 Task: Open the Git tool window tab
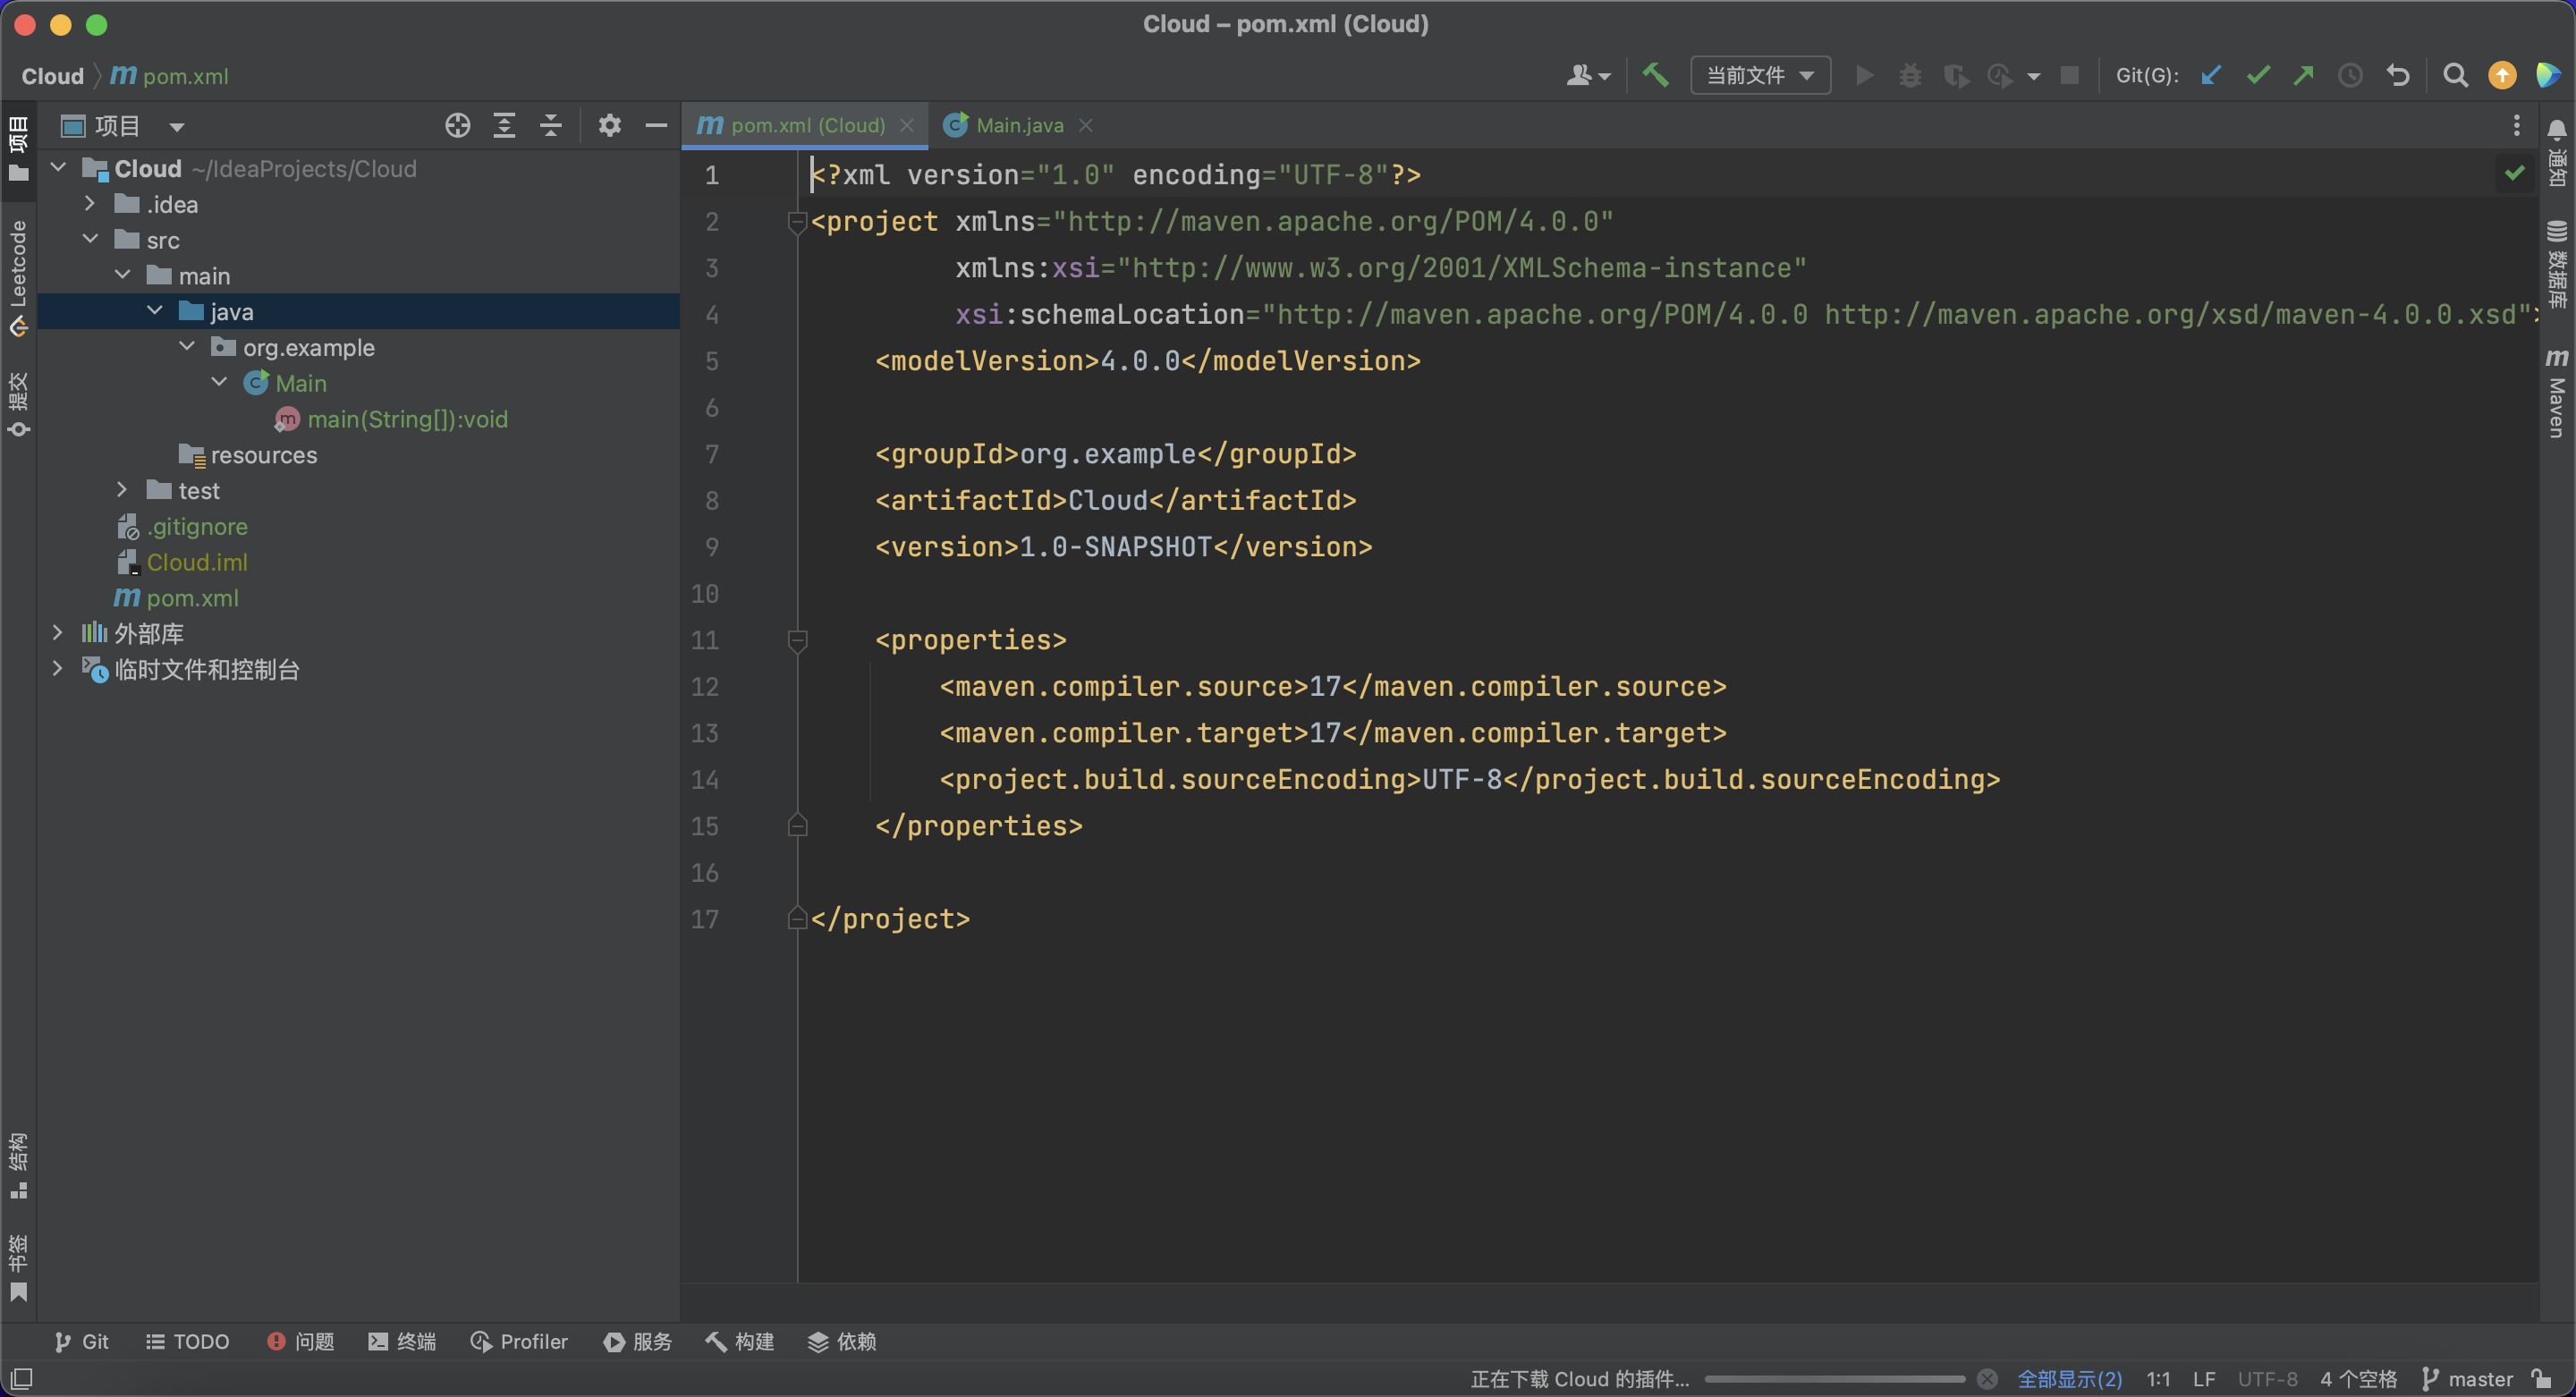coord(81,1341)
